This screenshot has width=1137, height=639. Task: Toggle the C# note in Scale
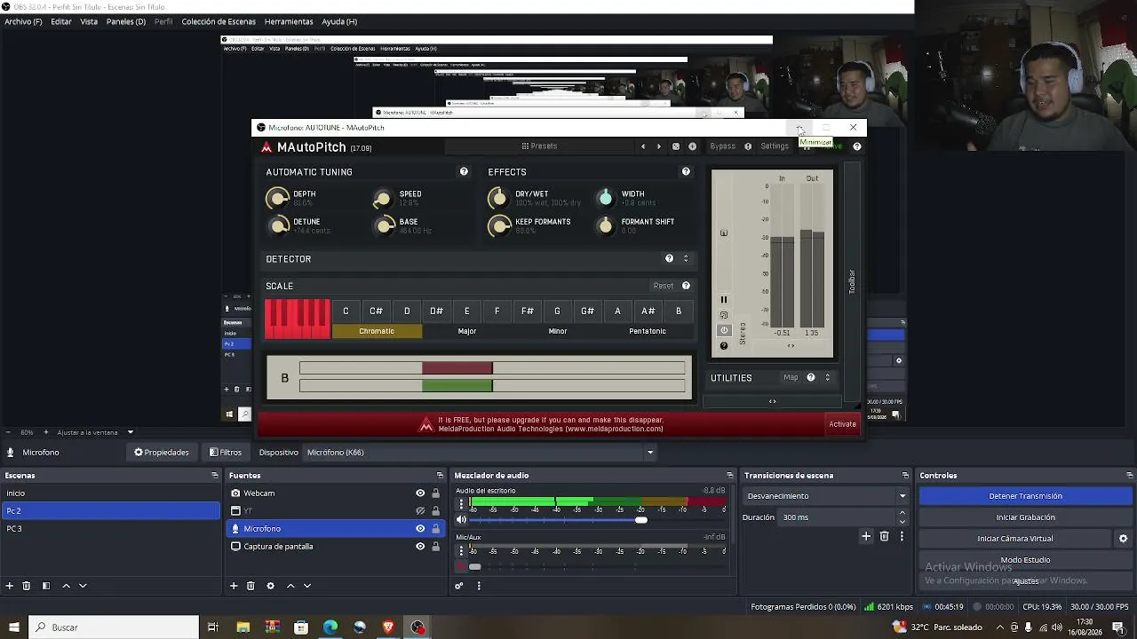click(377, 311)
